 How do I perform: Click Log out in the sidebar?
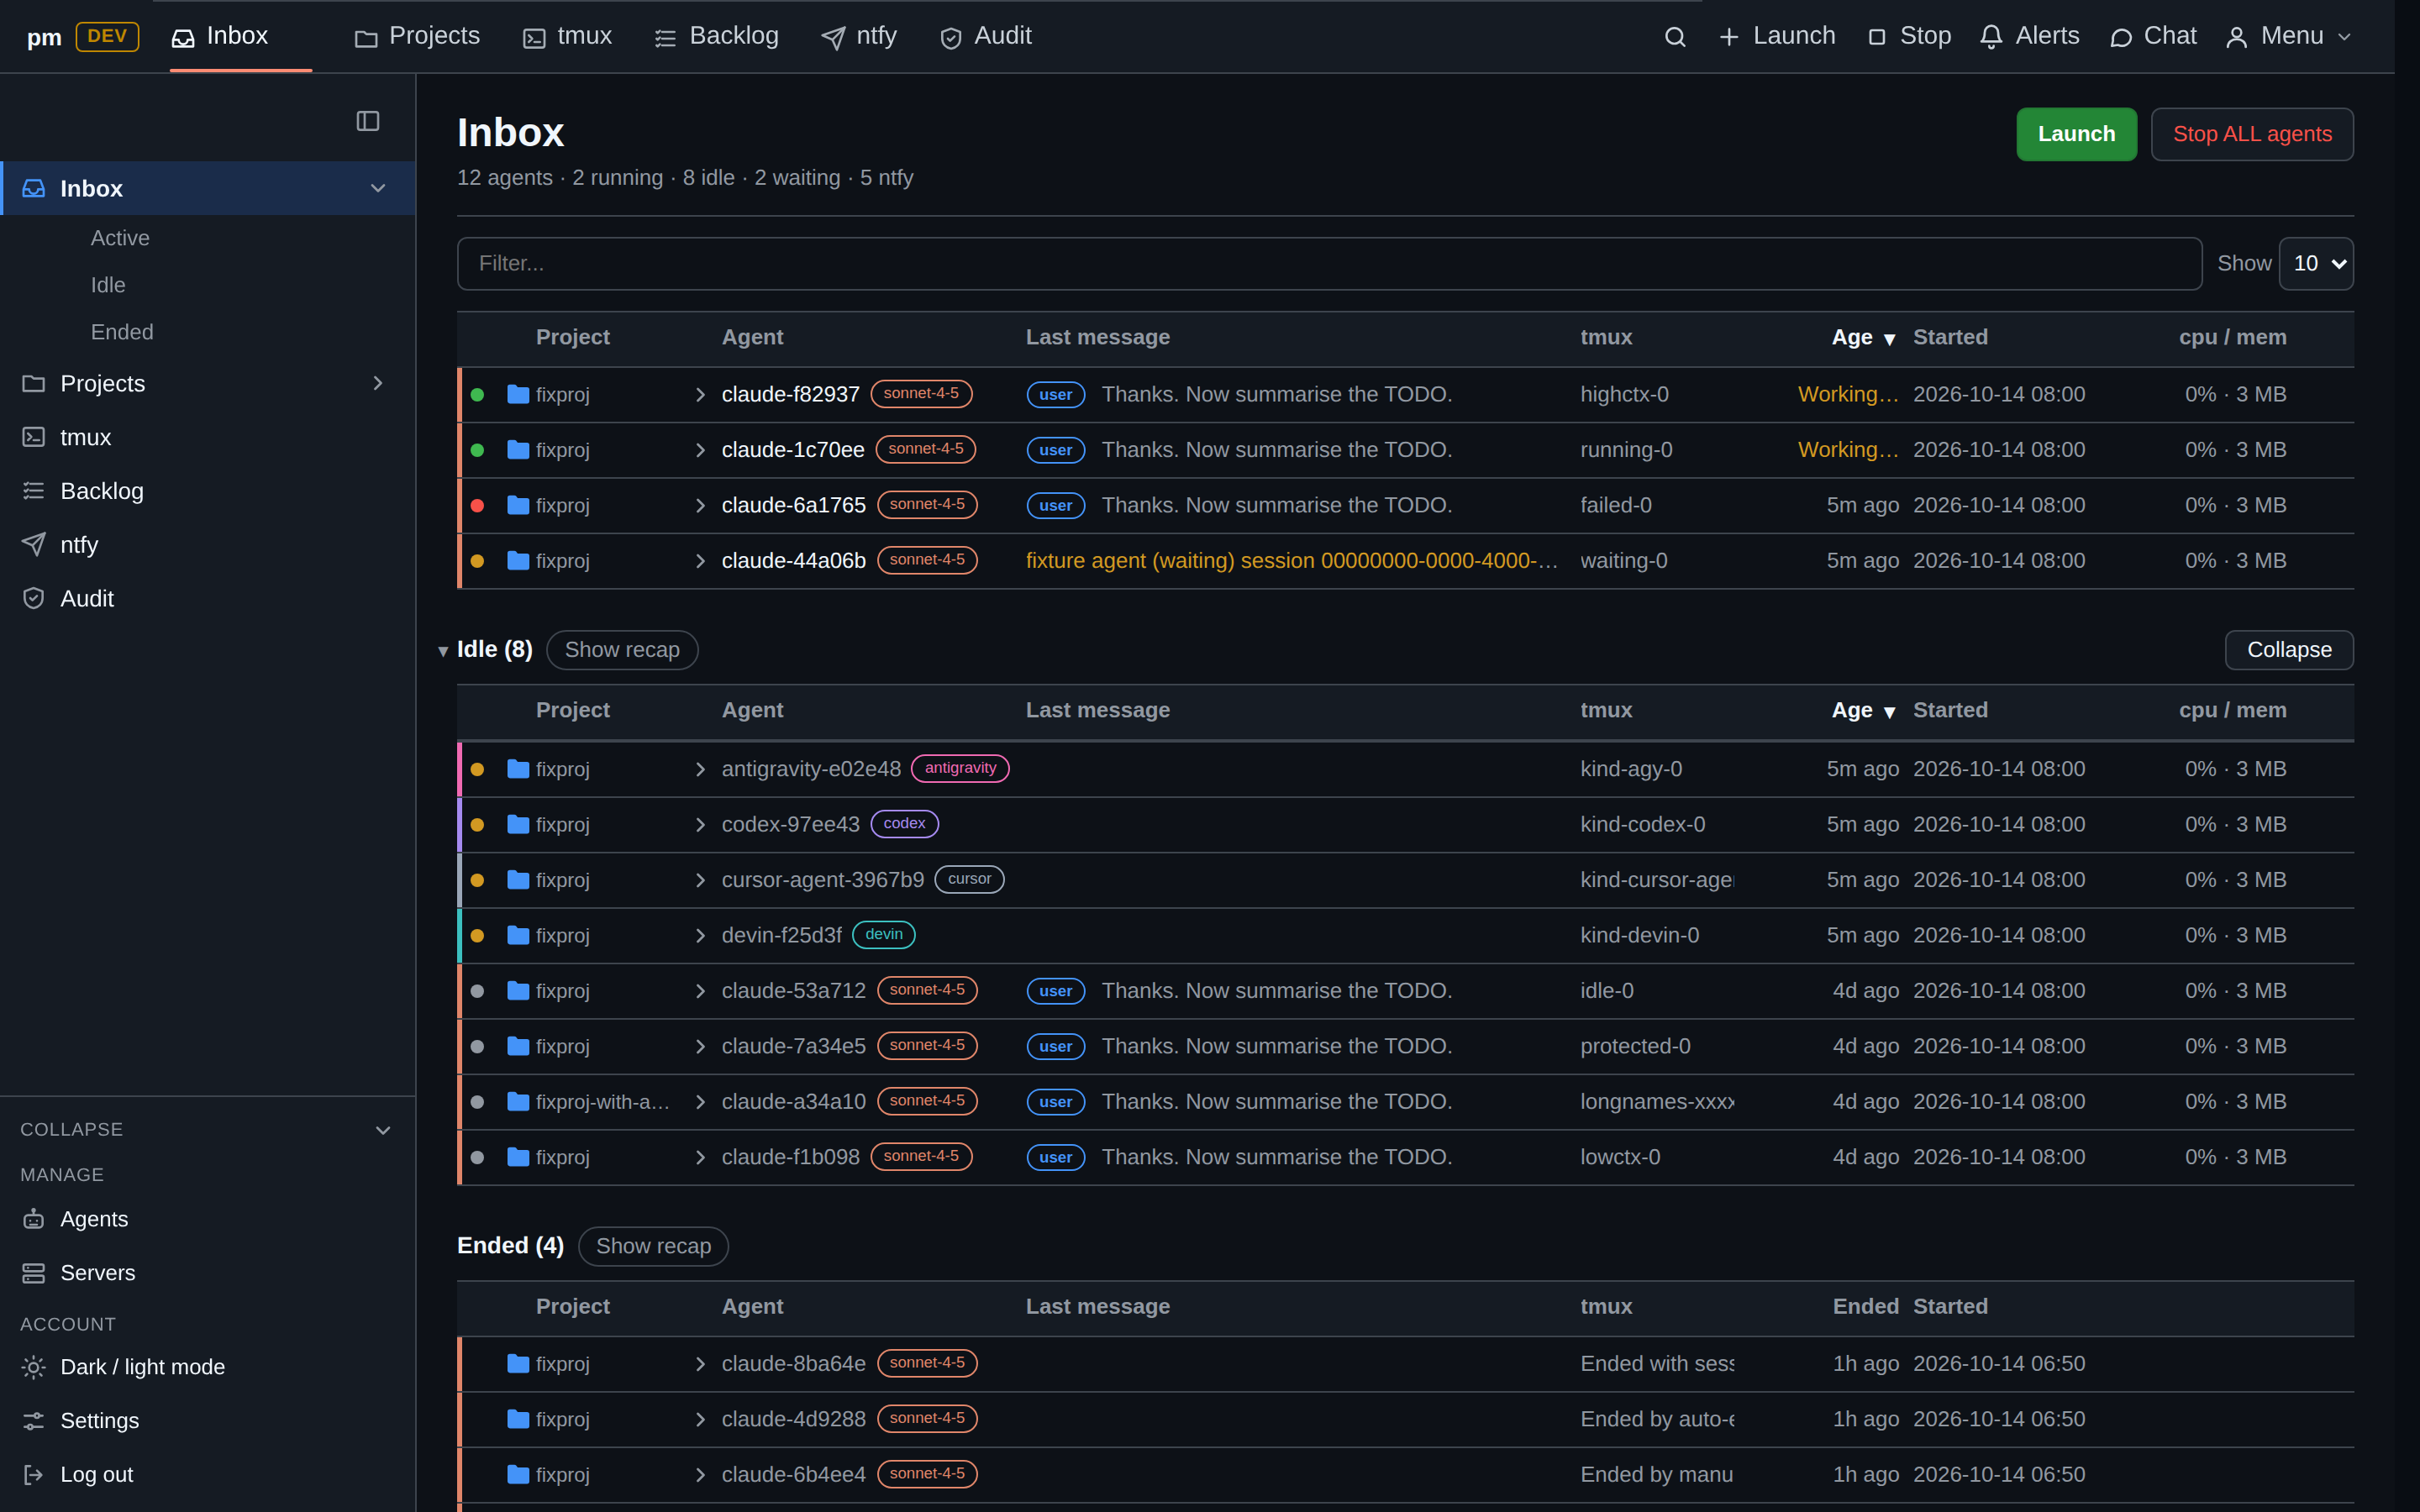click(x=208, y=1475)
